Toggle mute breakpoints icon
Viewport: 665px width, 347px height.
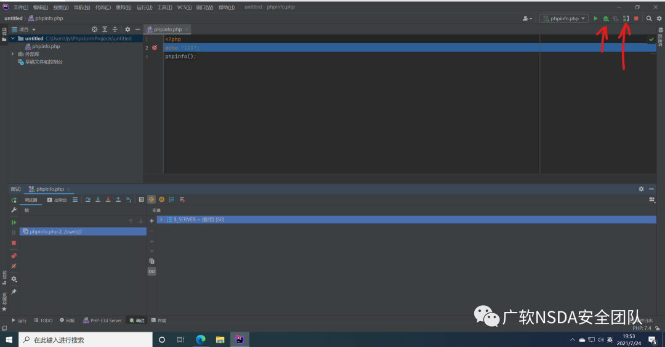[14, 266]
